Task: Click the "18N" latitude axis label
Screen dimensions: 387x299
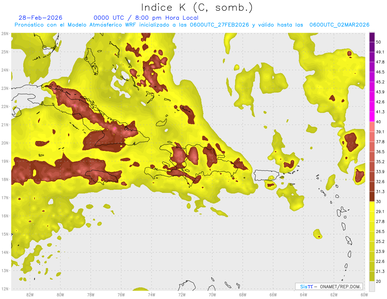Action: (x=5, y=179)
